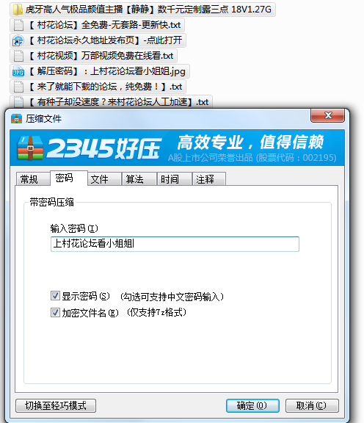The height and width of the screenshot is (423, 364).
Task: Toggle the 显示密码 checkbox
Action: pyautogui.click(x=55, y=296)
